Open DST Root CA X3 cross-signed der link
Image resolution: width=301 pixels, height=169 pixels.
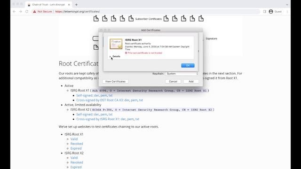[127, 100]
